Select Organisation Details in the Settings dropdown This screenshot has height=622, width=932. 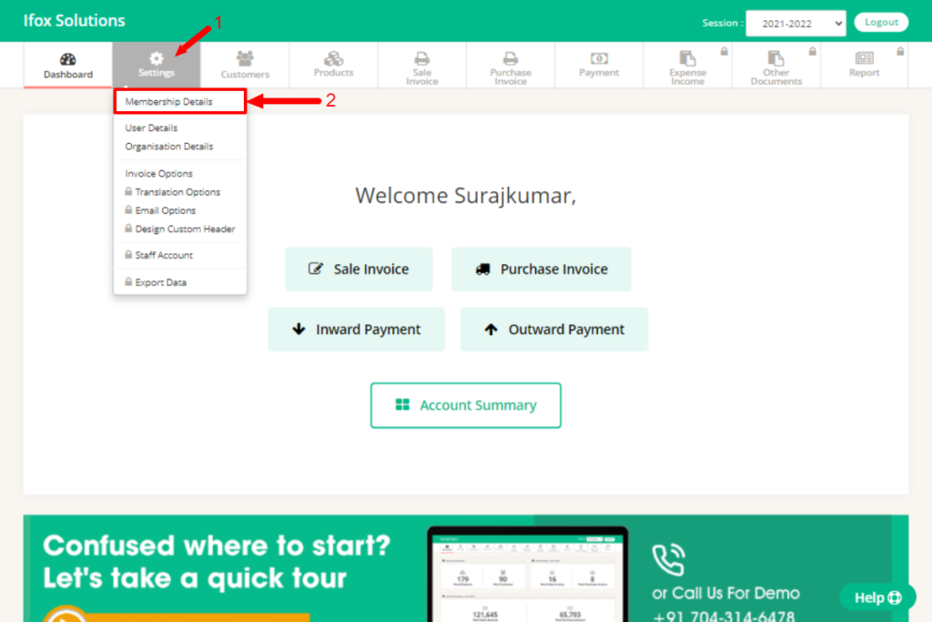[168, 146]
